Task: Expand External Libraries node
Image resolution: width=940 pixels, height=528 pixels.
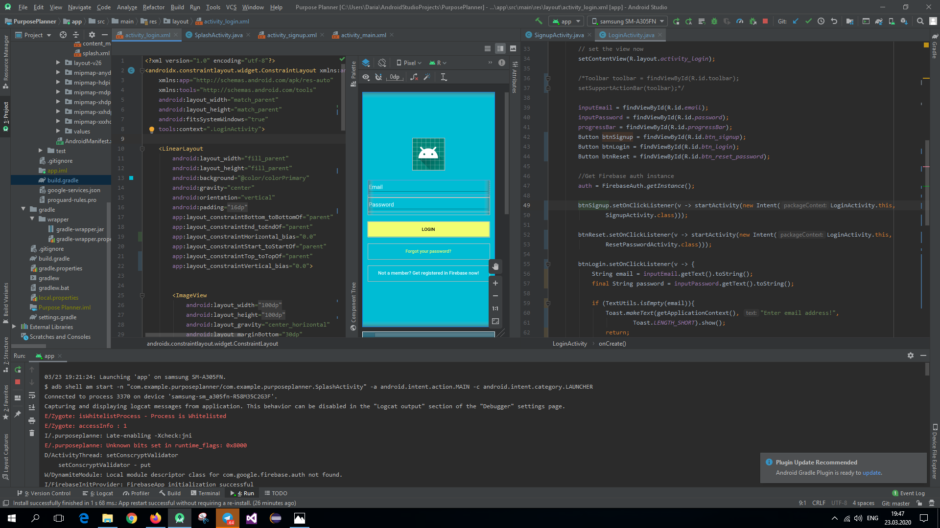Action: point(14,327)
